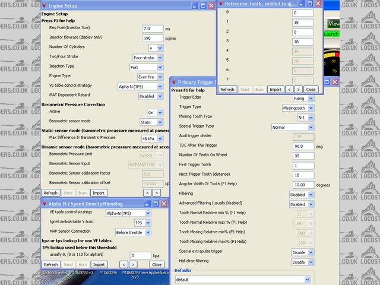380x285 pixels.
Task: Go to next page in Reference Tooth window
Action: coord(299,89)
